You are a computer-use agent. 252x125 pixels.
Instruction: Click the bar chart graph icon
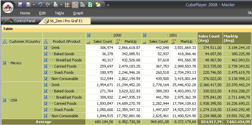tap(68, 5)
